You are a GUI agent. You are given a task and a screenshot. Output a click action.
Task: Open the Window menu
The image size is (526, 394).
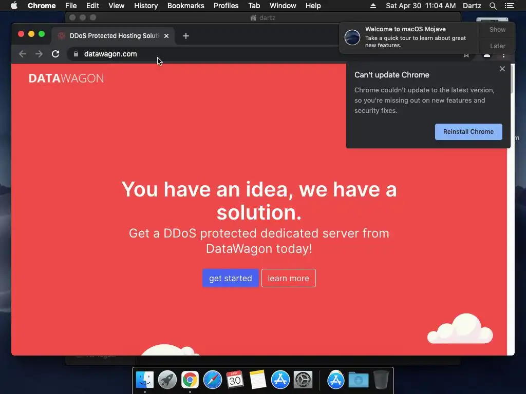[x=283, y=6]
